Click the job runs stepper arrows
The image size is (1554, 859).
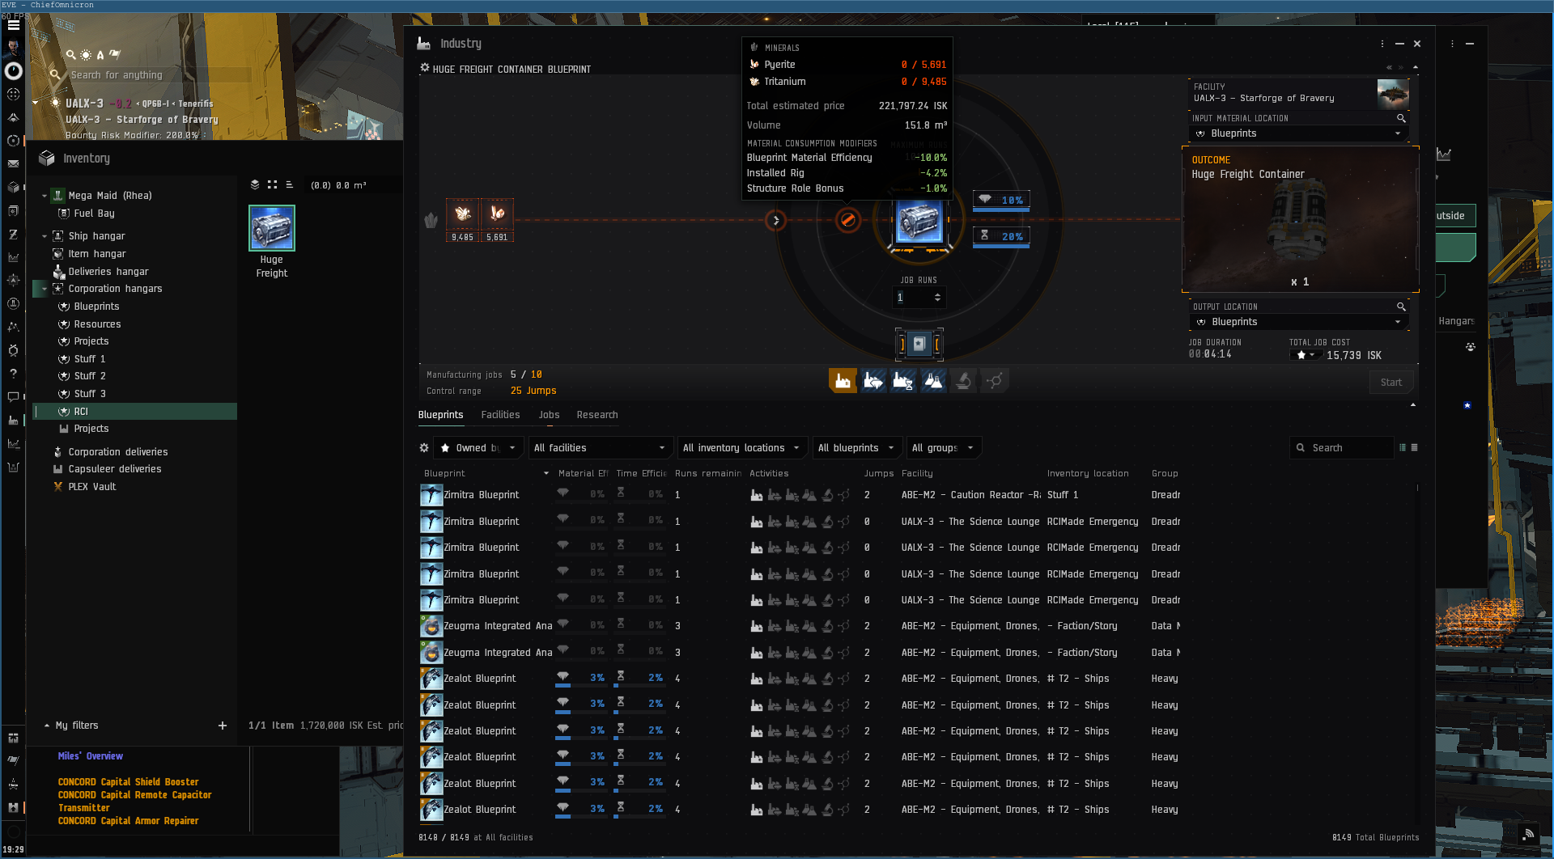click(937, 298)
